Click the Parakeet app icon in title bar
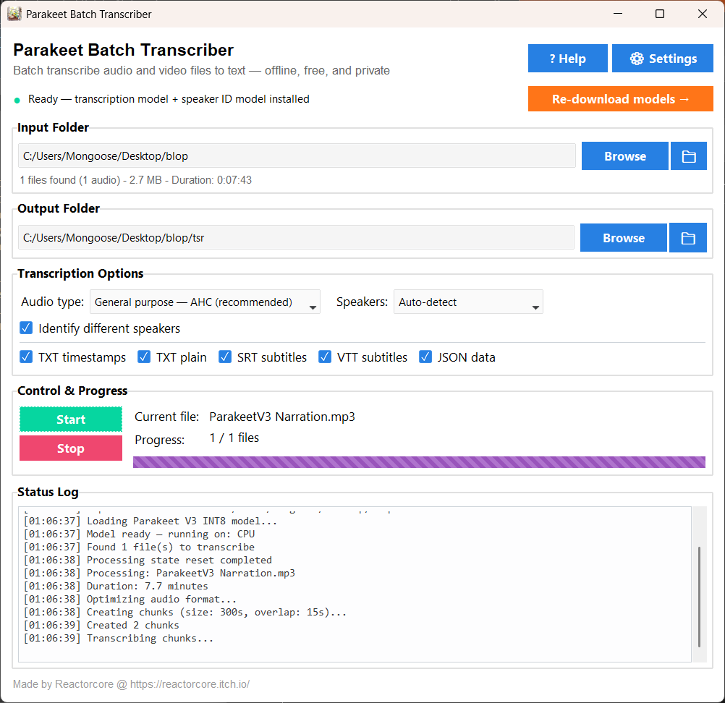The image size is (725, 703). point(14,14)
